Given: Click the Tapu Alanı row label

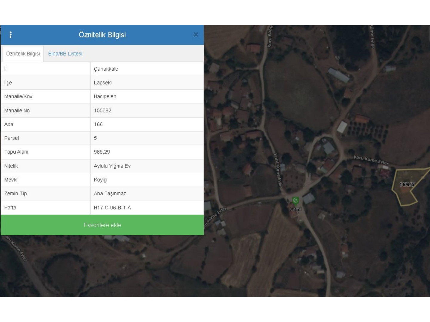Looking at the screenshot, I should click(16, 152).
